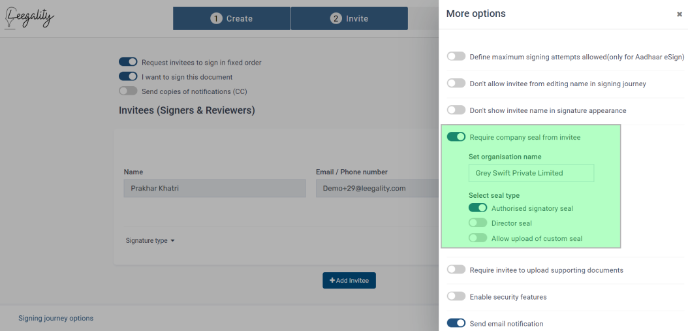Click the Add Invitee button

pos(349,280)
